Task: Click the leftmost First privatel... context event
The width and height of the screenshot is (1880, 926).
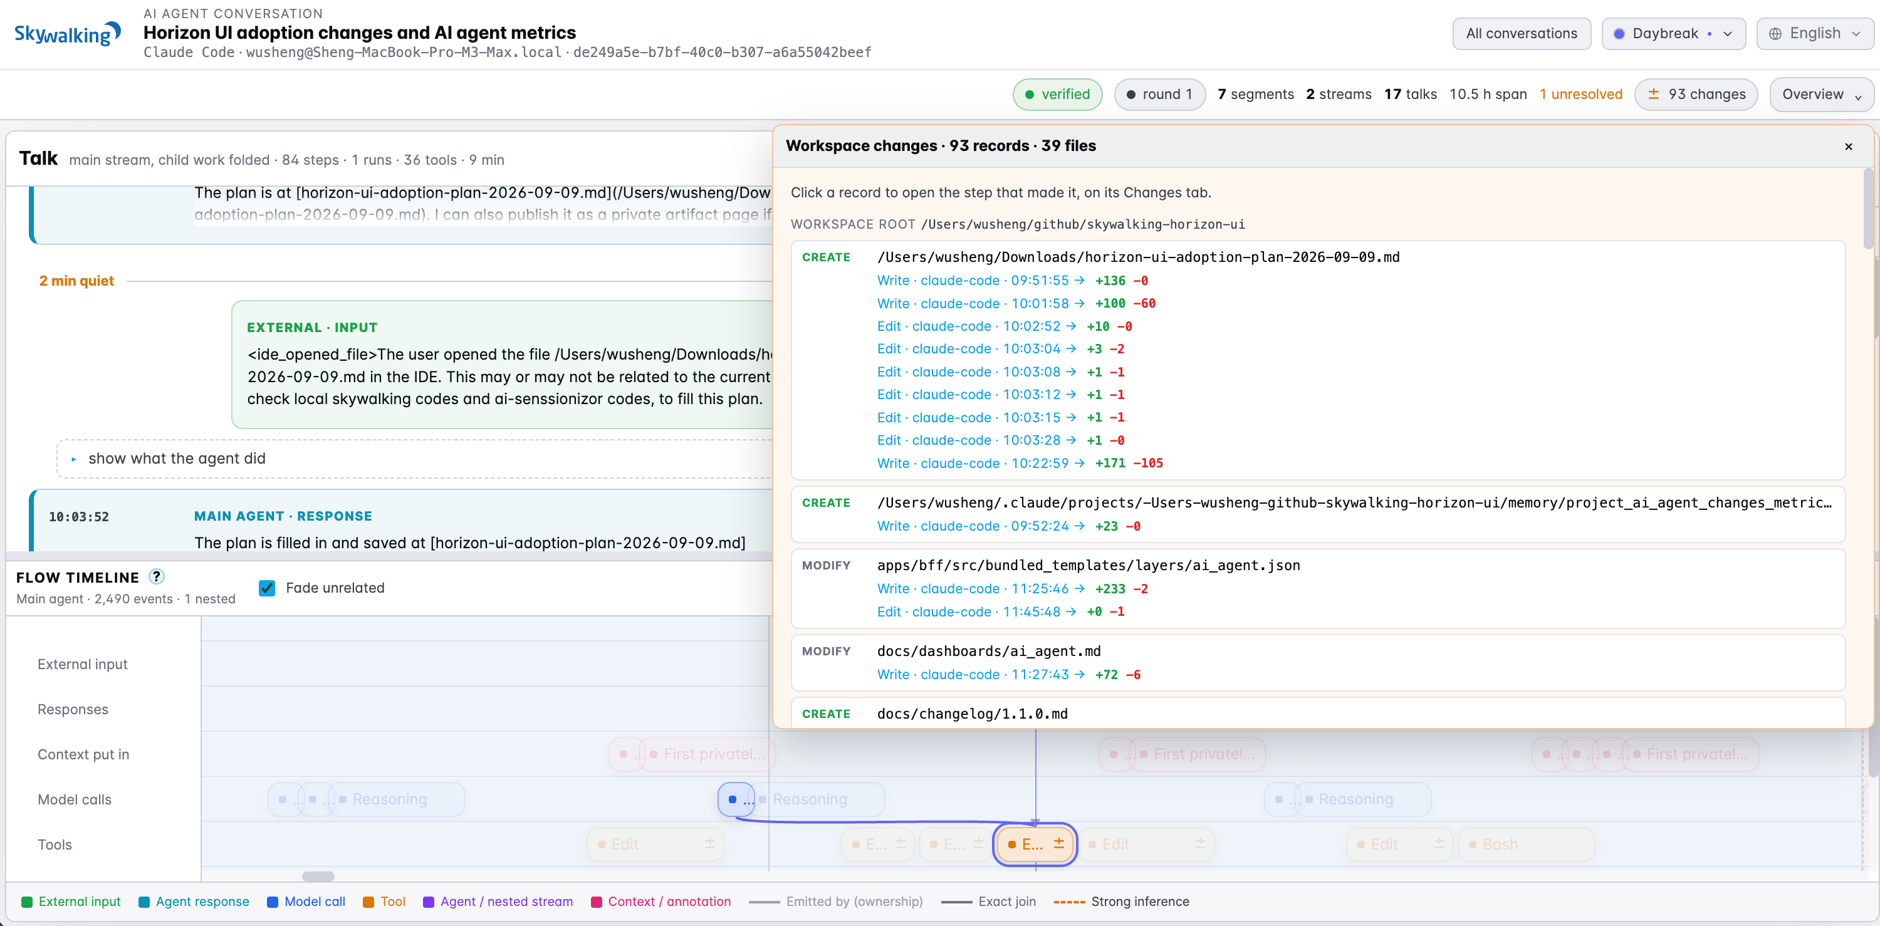Action: tap(707, 754)
